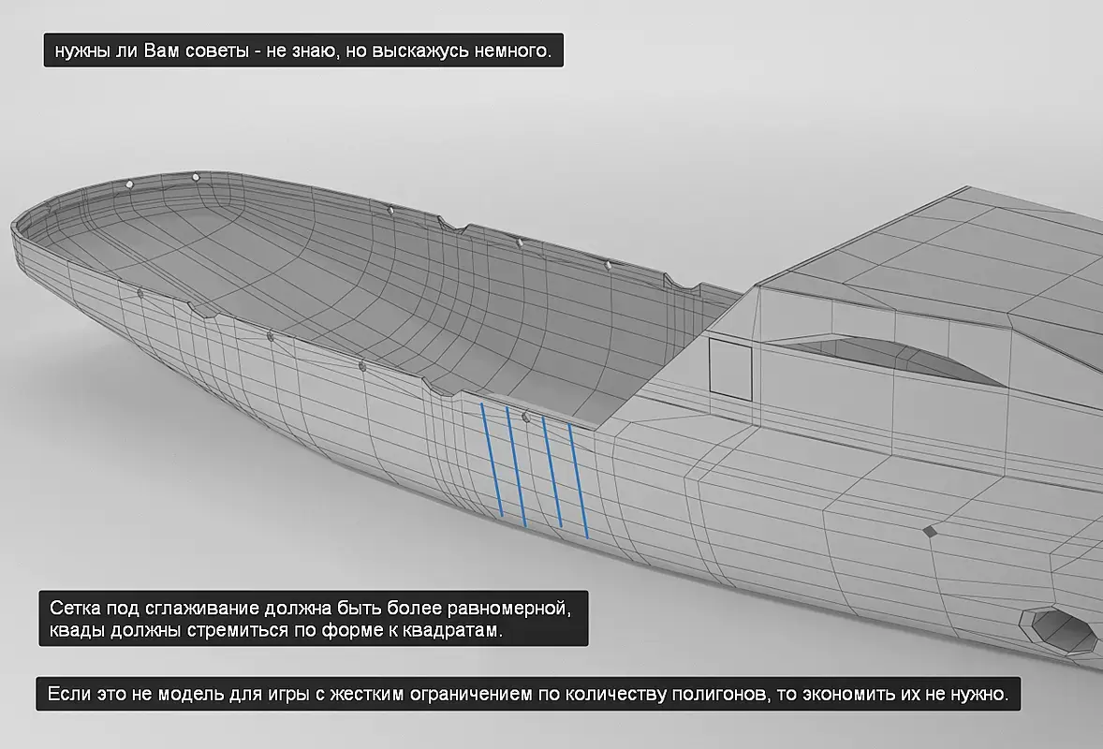Click the caption starting "Если это не модель для игры"
Screen dimensions: 1103x749
pyautogui.click(x=528, y=694)
